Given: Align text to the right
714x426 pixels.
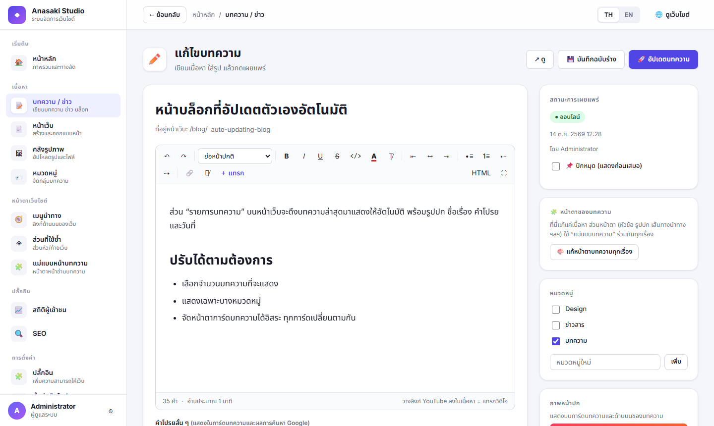Looking at the screenshot, I should point(447,156).
